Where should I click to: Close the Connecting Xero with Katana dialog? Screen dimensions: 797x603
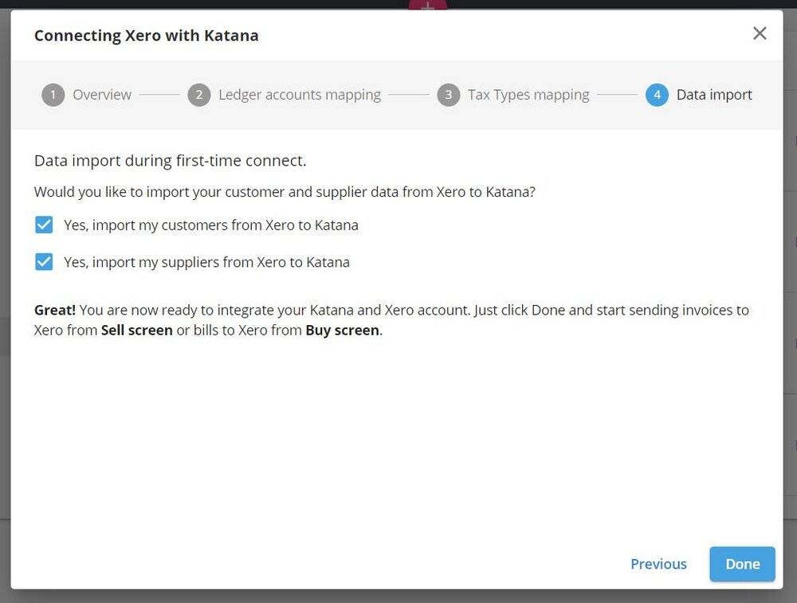tap(760, 33)
